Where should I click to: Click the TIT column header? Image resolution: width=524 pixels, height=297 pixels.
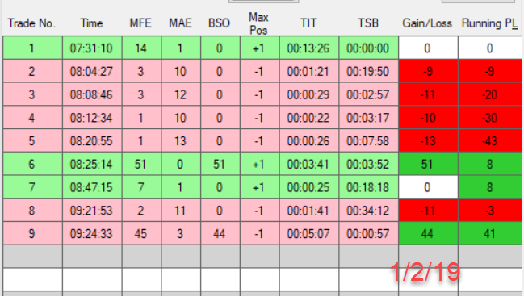308,23
